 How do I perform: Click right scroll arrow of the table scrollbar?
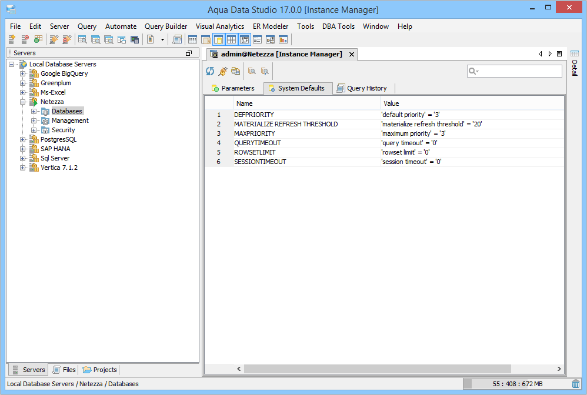(x=559, y=369)
